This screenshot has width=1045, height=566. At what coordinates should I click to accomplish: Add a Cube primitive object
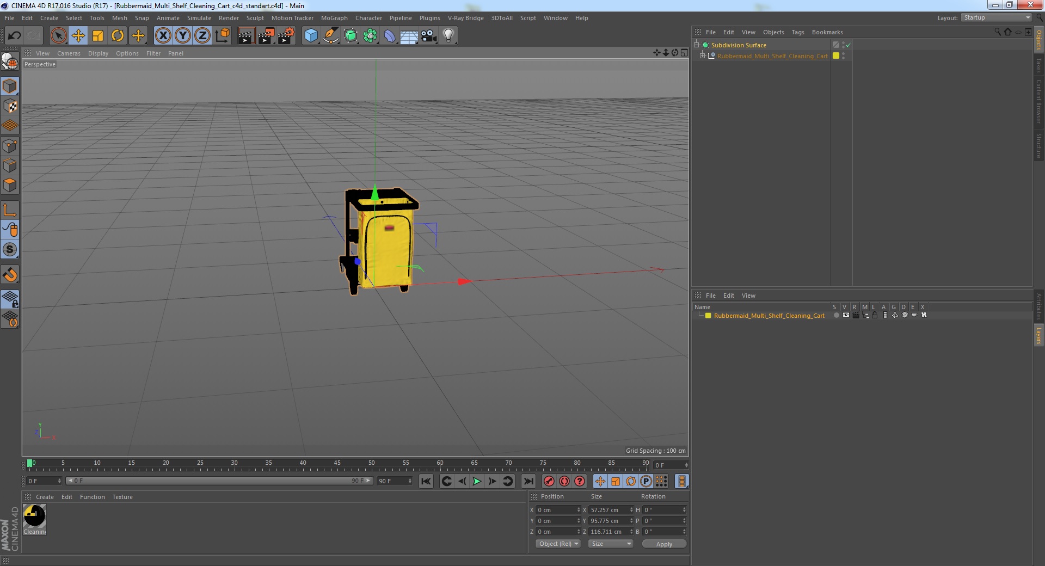tap(311, 36)
